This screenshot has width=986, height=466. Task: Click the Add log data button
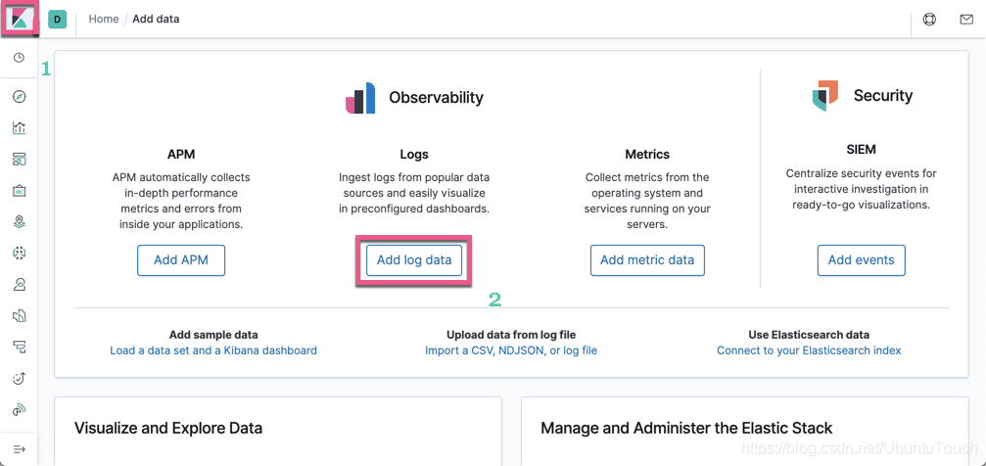click(414, 260)
